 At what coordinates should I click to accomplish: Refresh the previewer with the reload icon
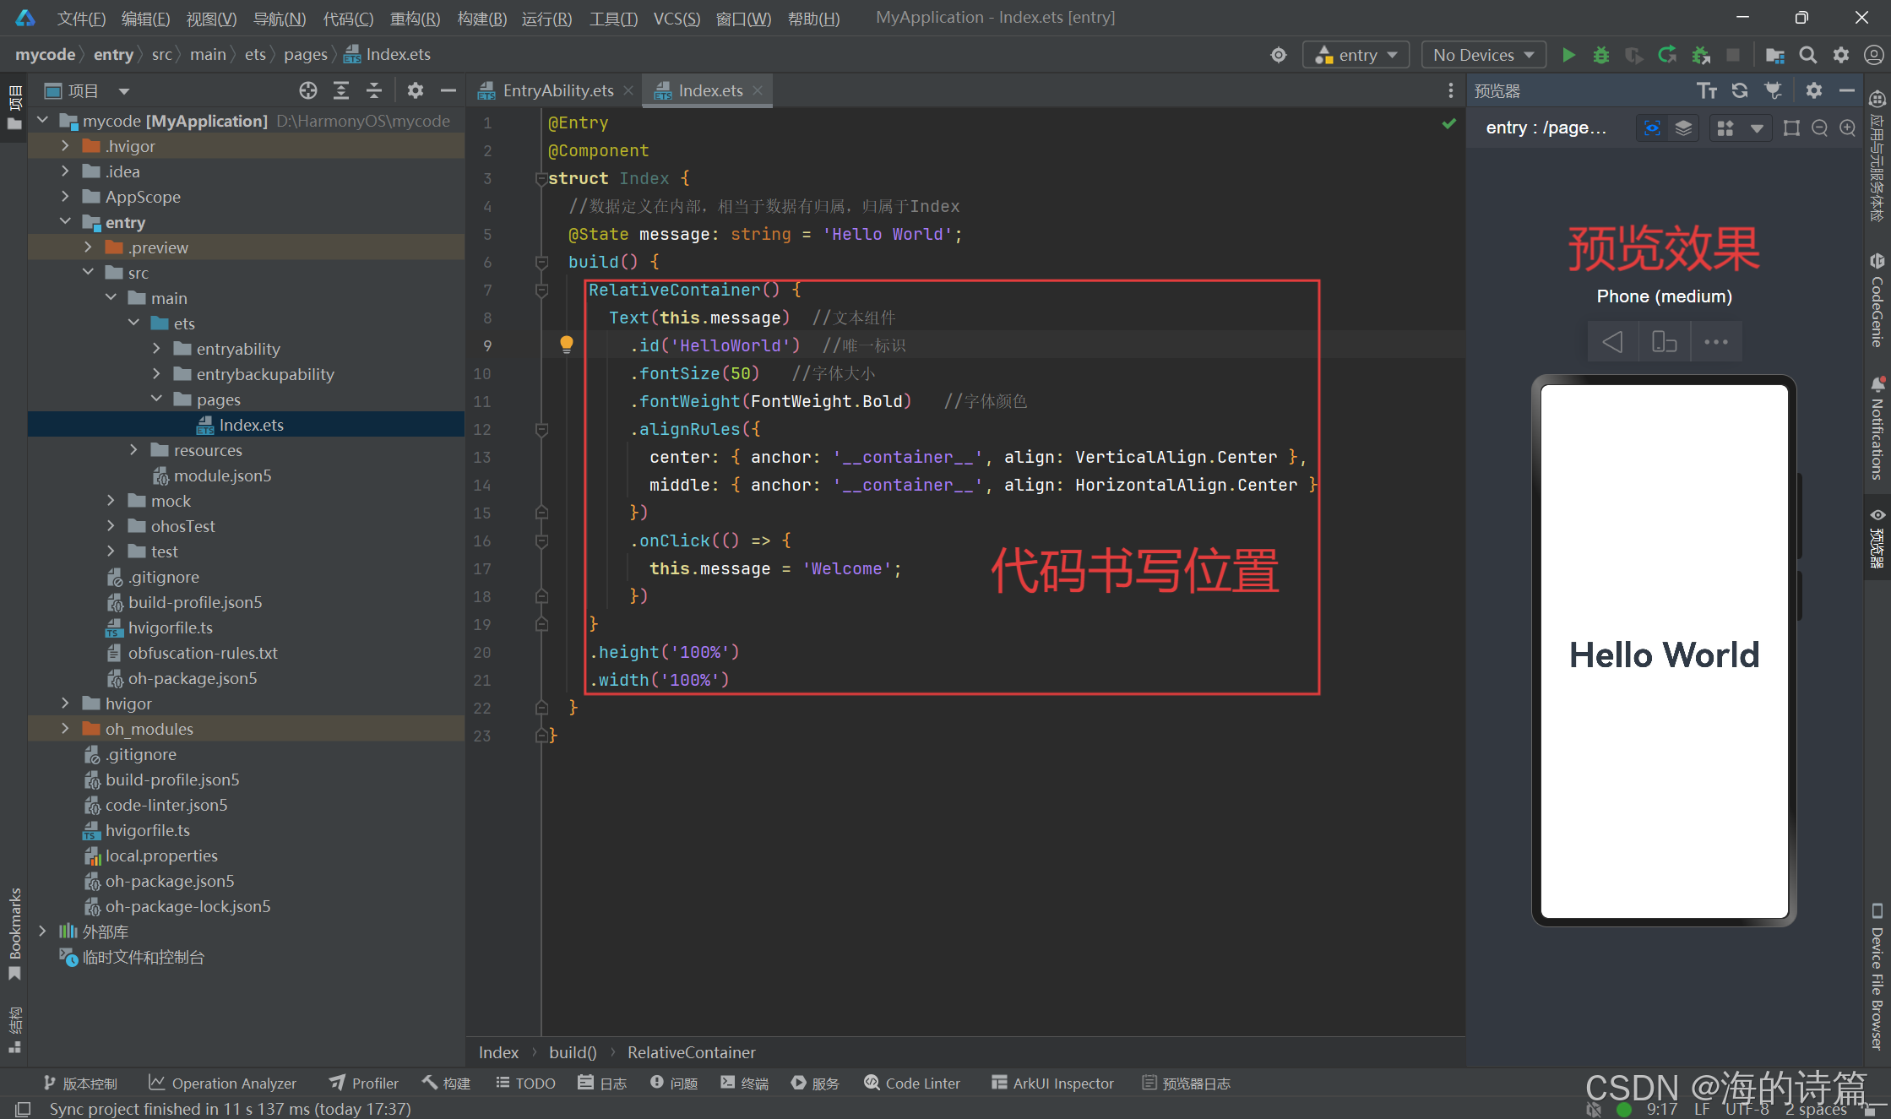1740,90
